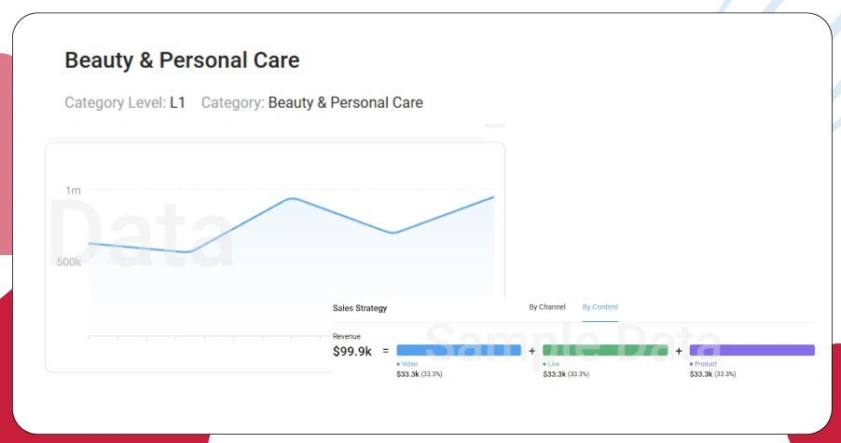Click the $33.3k value under Product
This screenshot has width=841, height=443.
tap(701, 374)
